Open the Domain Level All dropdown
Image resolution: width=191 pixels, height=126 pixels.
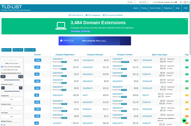click(x=12, y=108)
